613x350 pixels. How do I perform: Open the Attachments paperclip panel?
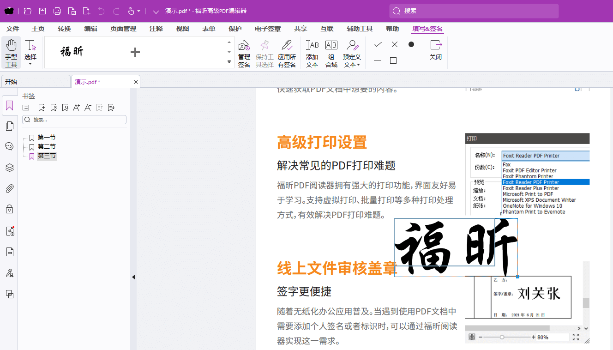(x=9, y=188)
